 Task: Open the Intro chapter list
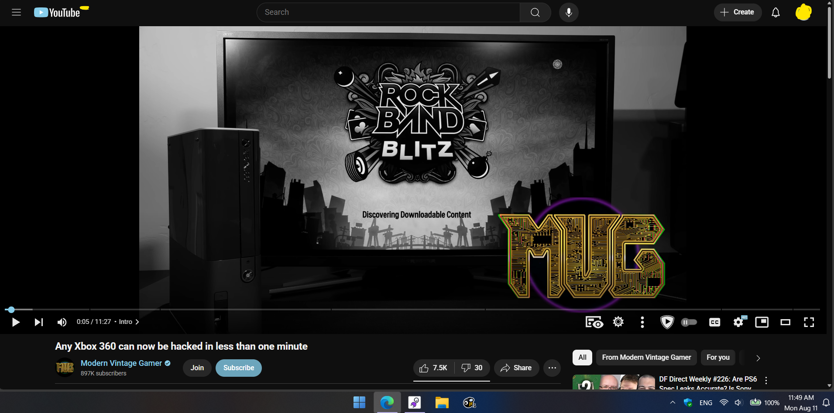(x=129, y=322)
